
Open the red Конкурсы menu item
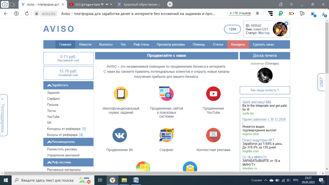(238, 44)
